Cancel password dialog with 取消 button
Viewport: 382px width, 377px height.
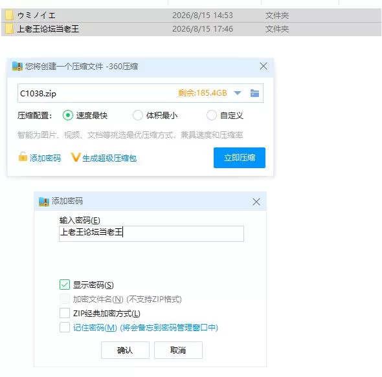[x=178, y=350]
